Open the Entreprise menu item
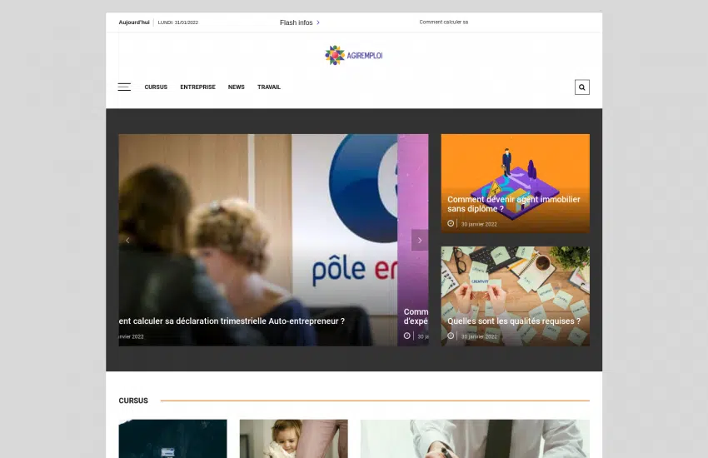708x458 pixels. click(197, 87)
